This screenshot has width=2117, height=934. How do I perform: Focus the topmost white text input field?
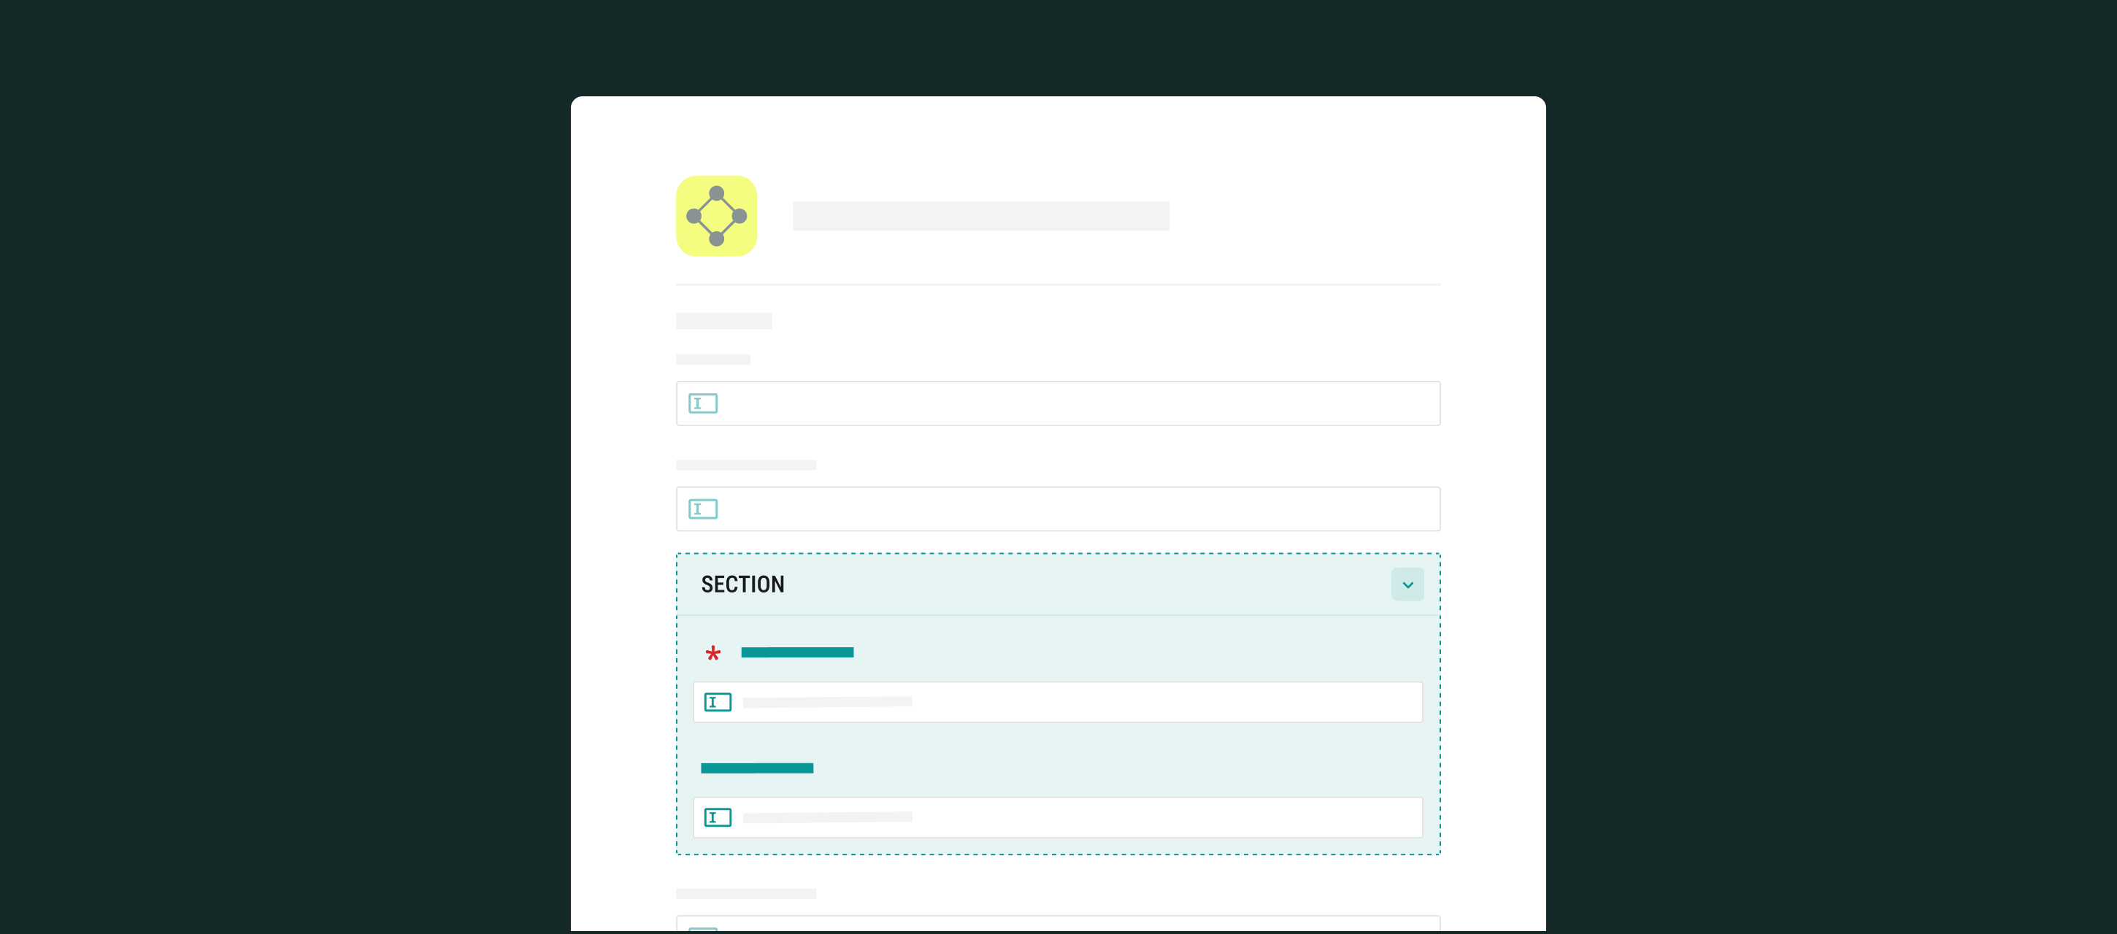pyautogui.click(x=1069, y=404)
